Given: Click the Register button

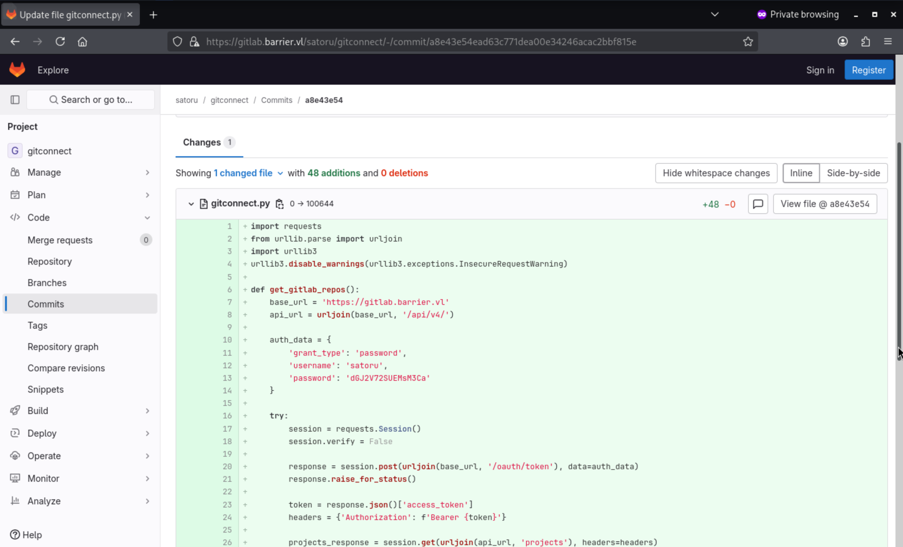Looking at the screenshot, I should [868, 70].
